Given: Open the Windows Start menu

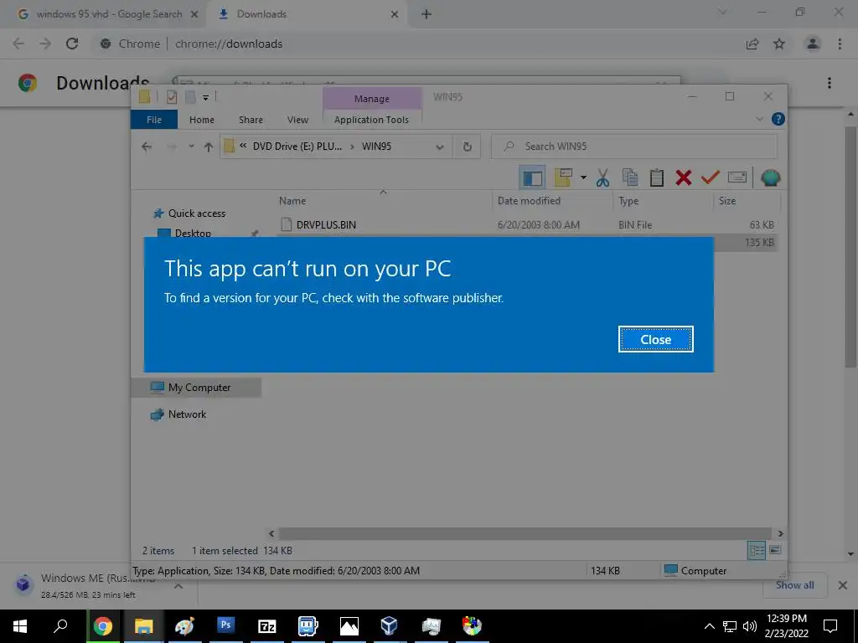Looking at the screenshot, I should pyautogui.click(x=20, y=626).
